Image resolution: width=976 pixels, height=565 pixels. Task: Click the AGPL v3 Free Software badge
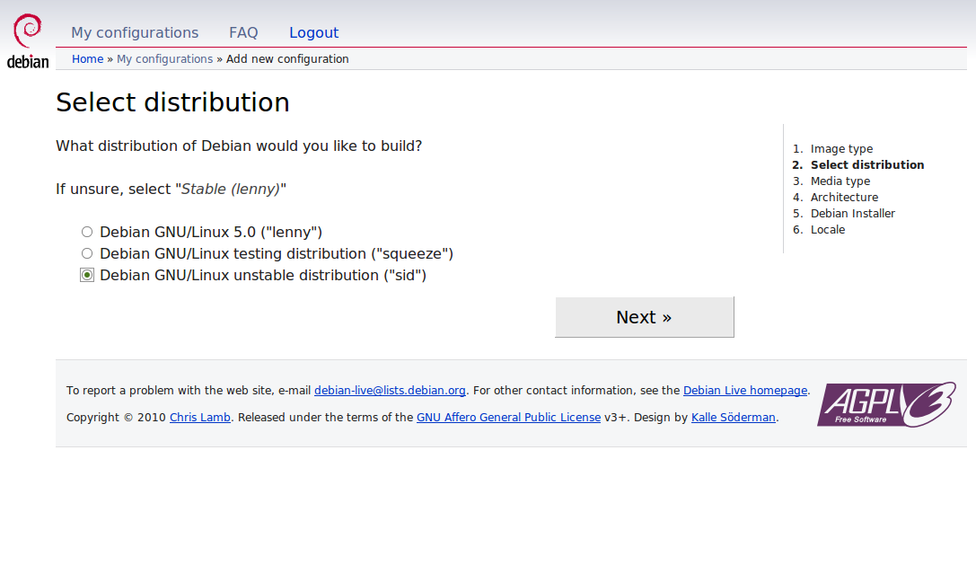tap(886, 404)
